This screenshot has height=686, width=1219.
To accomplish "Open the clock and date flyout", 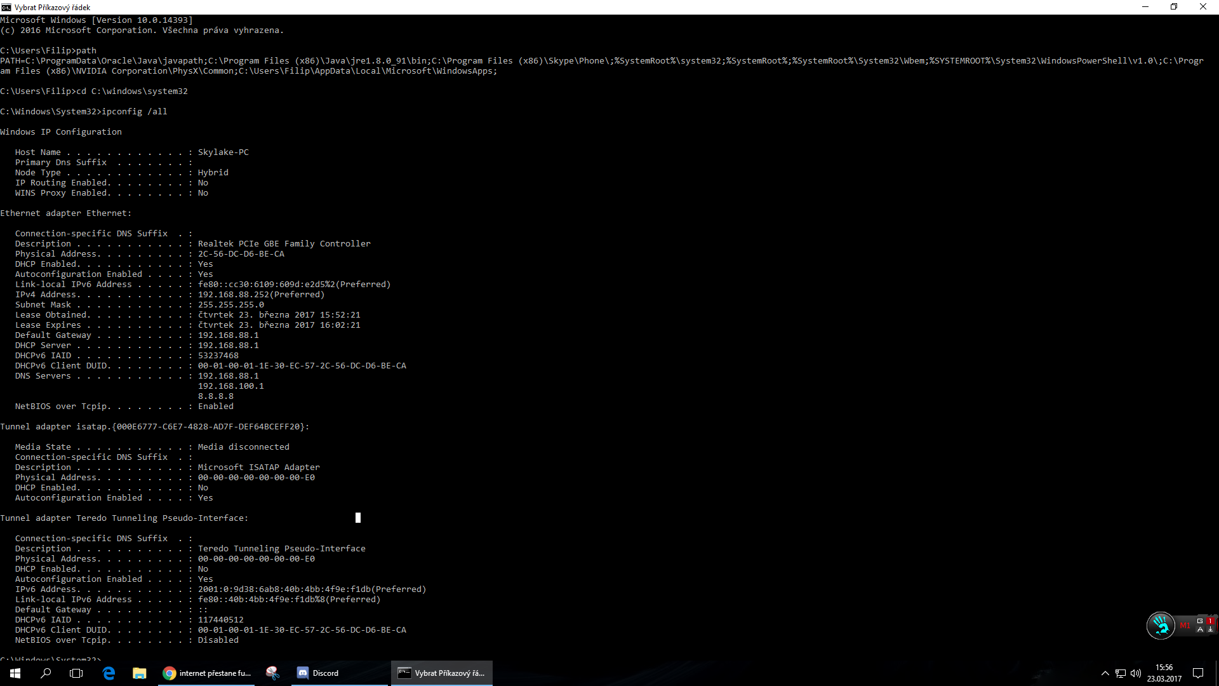I will [x=1164, y=673].
